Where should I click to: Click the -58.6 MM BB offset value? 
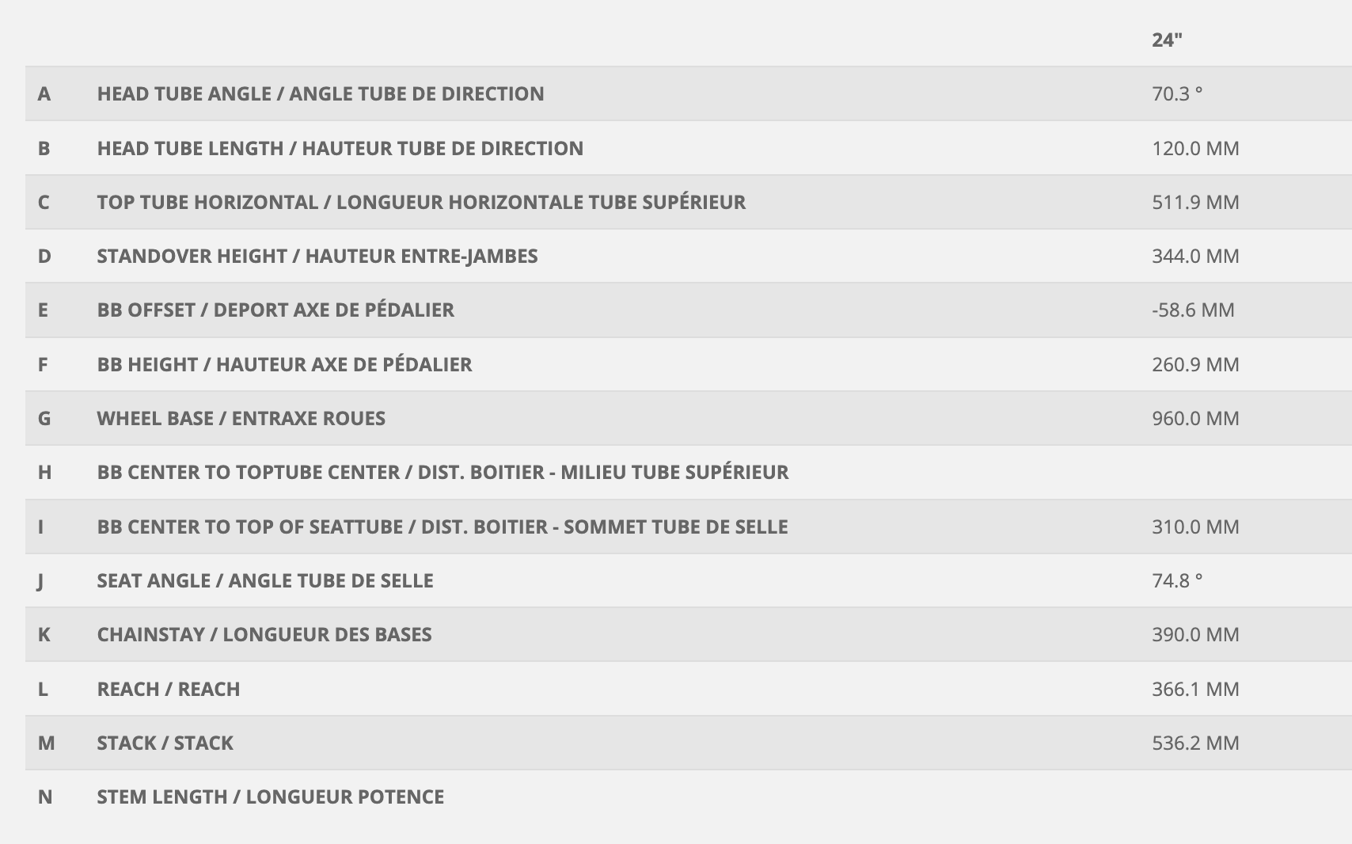[x=1193, y=310]
